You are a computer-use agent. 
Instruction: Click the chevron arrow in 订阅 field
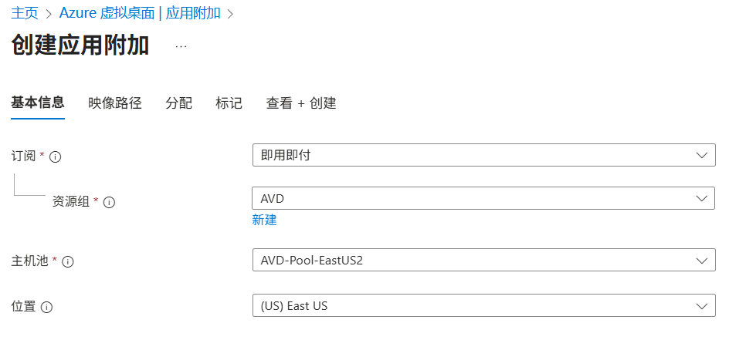[701, 155]
